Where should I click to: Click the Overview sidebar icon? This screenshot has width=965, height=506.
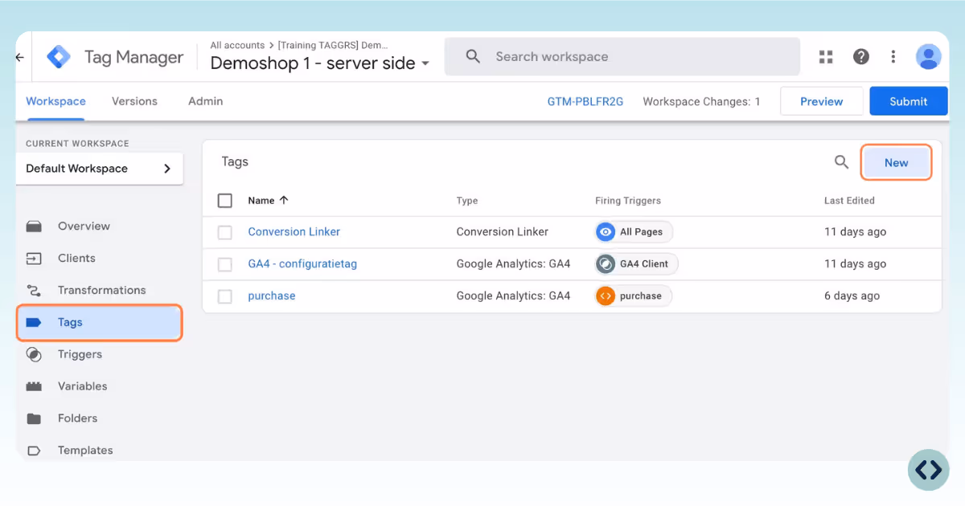coord(34,226)
